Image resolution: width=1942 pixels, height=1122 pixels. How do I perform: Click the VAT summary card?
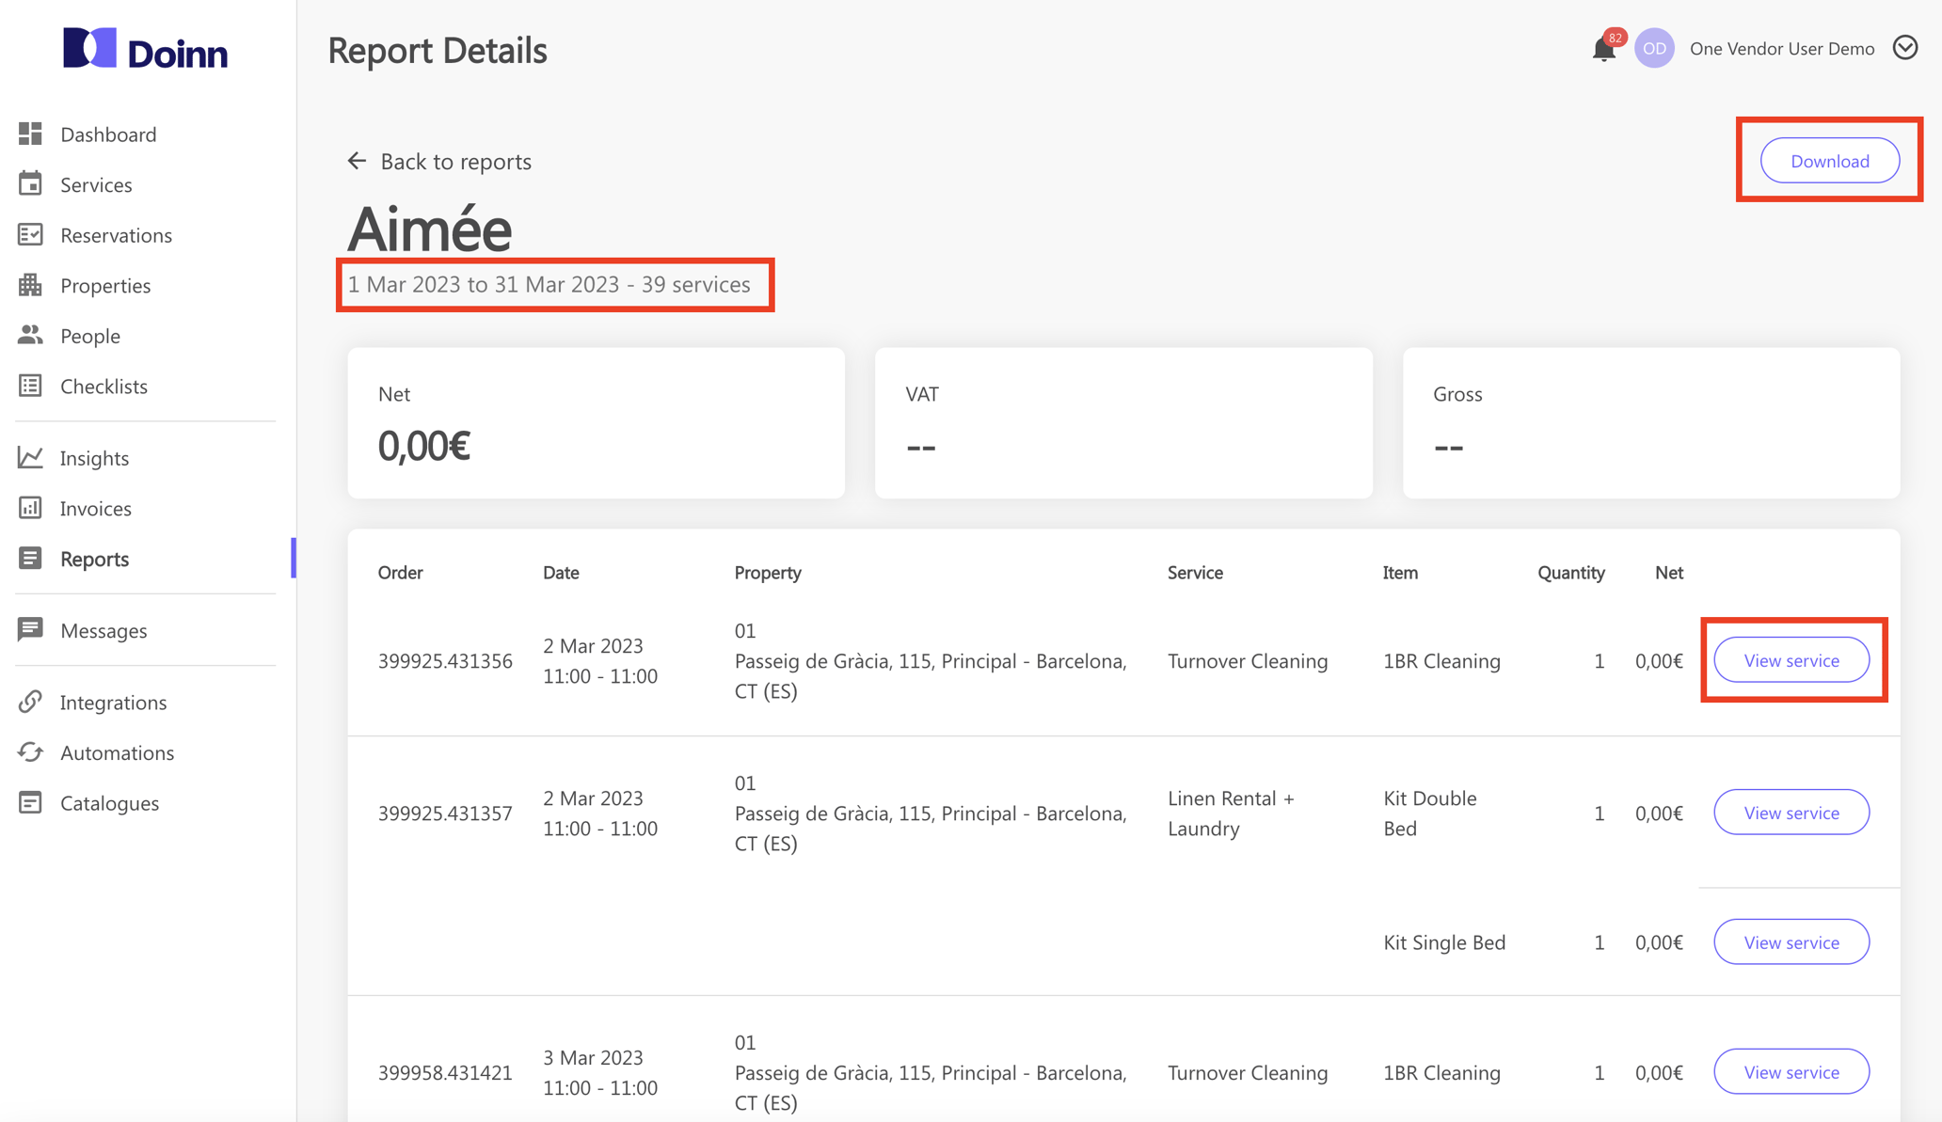[x=1123, y=423]
